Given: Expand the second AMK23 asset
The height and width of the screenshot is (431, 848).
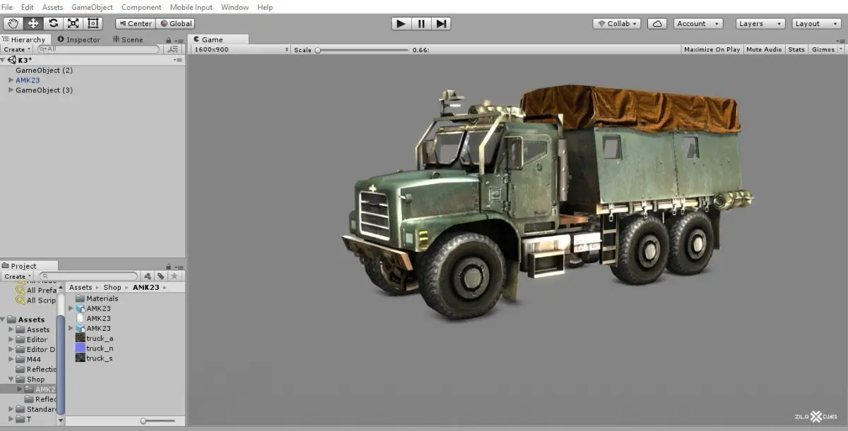Looking at the screenshot, I should pos(71,328).
